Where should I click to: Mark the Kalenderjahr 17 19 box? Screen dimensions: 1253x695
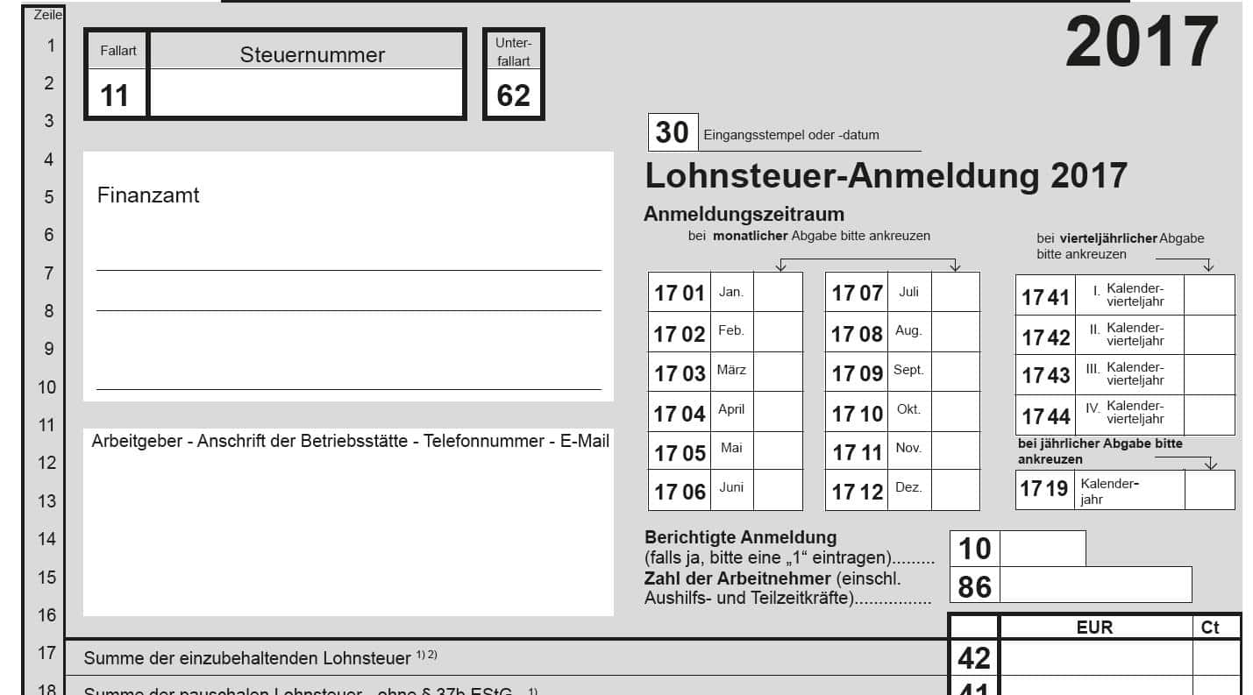pyautogui.click(x=1209, y=490)
